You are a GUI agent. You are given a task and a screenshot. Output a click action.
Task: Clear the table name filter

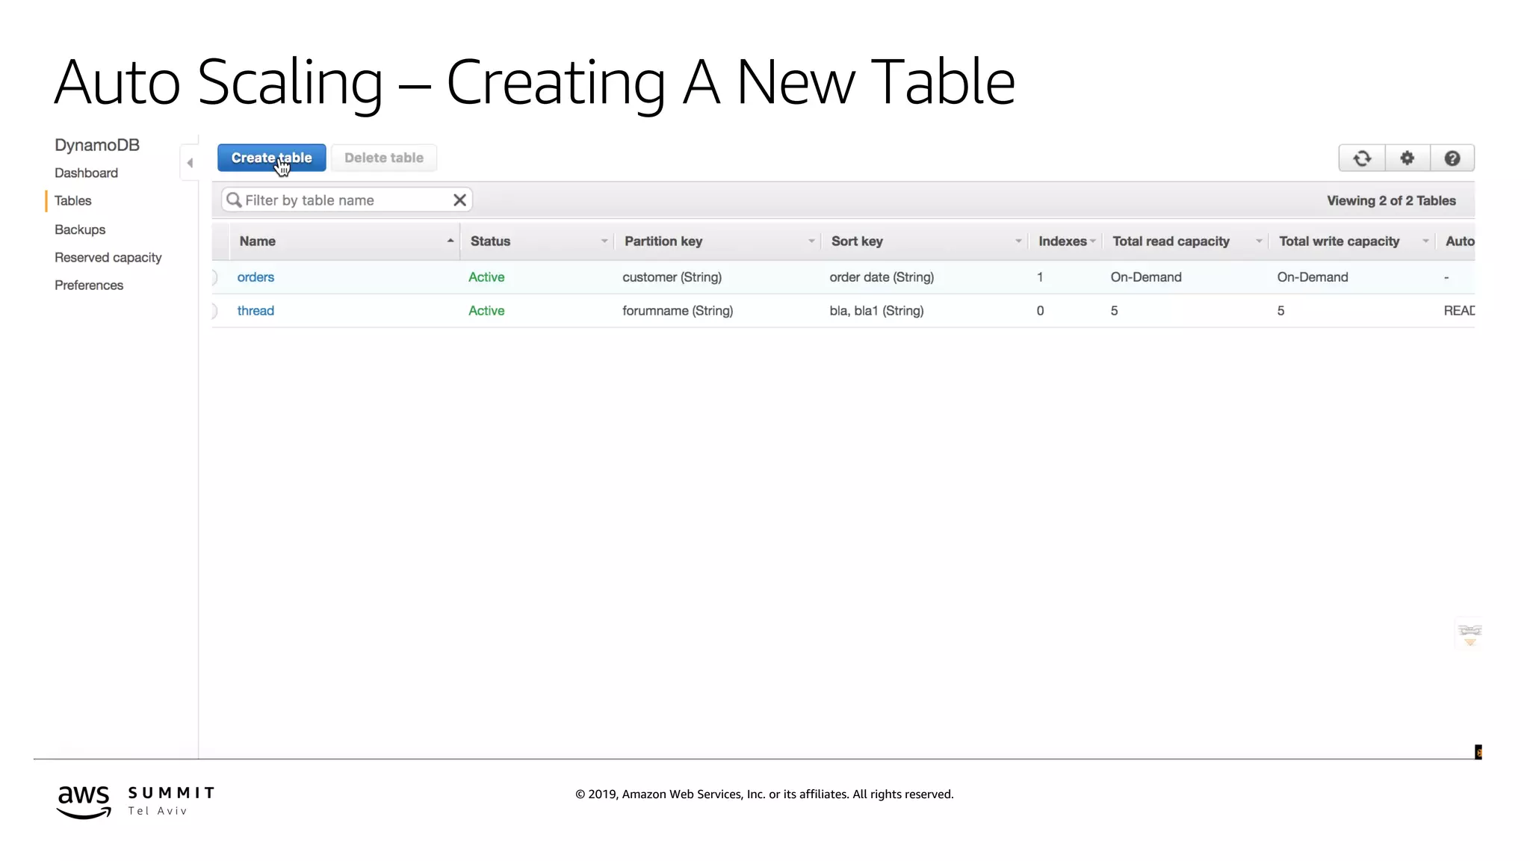459,200
